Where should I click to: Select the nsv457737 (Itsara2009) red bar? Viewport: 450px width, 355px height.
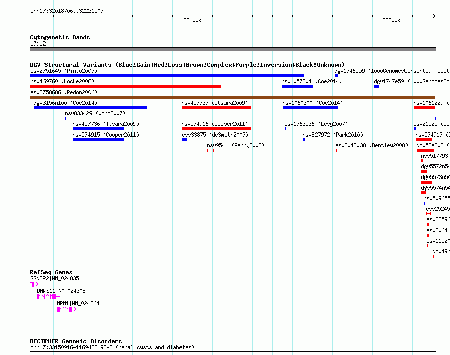click(x=216, y=108)
